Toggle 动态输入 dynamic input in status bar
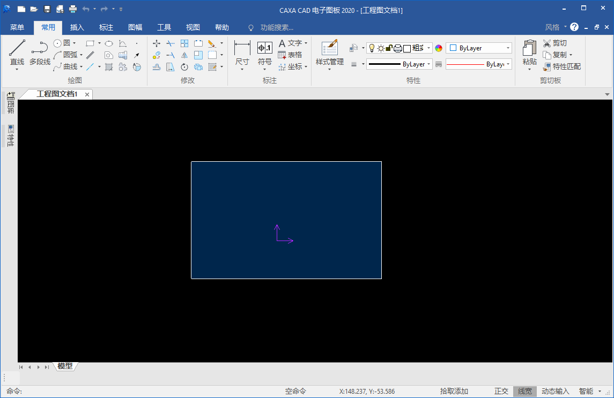 click(555, 392)
